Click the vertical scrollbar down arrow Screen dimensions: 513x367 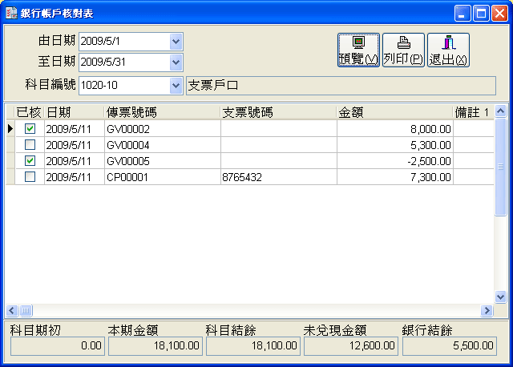pos(500,296)
